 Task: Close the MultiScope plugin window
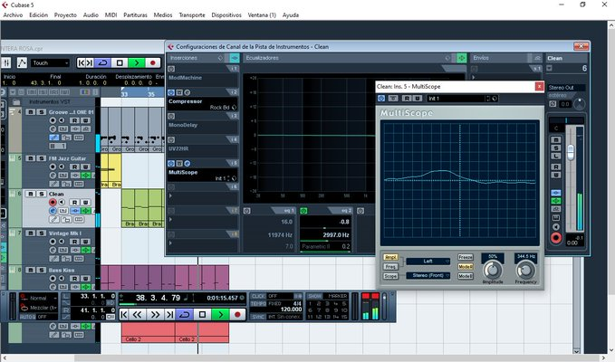coord(539,86)
